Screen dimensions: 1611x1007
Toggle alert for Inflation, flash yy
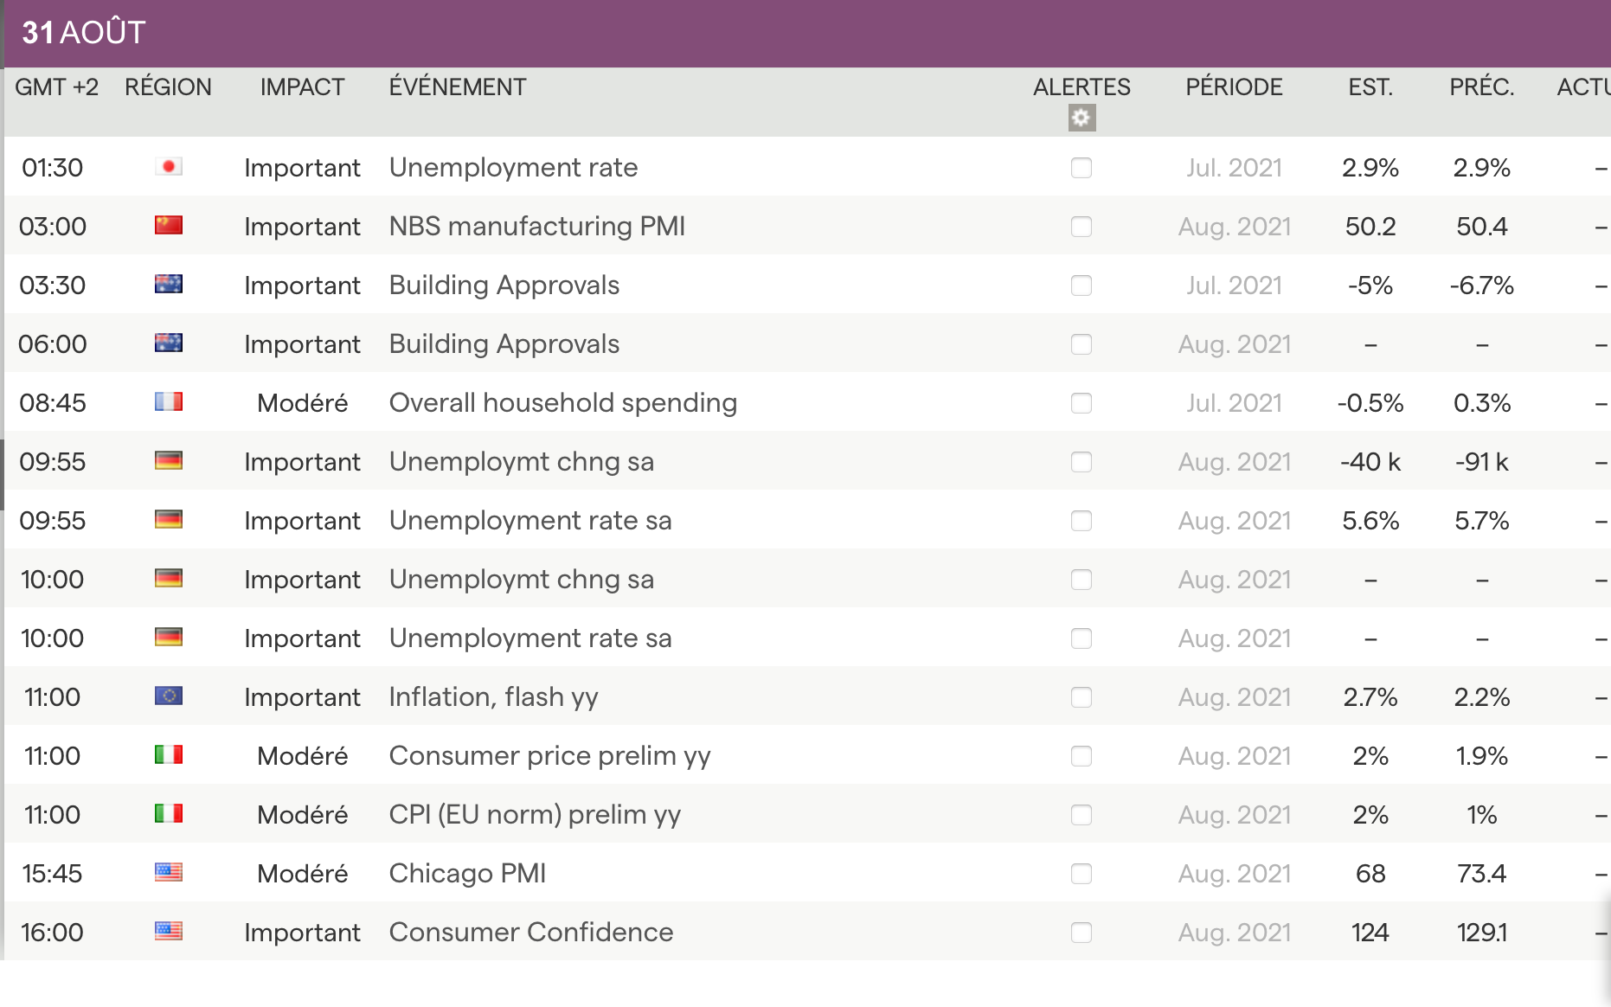coord(1081,697)
